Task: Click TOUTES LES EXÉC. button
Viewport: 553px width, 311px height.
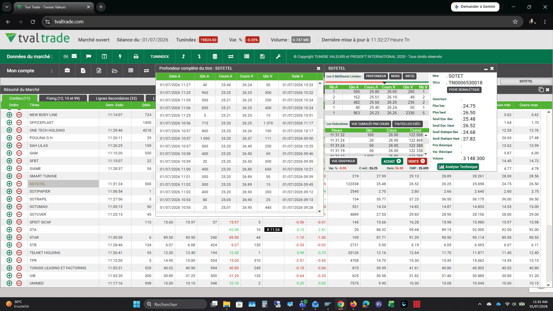Action: pos(408,124)
